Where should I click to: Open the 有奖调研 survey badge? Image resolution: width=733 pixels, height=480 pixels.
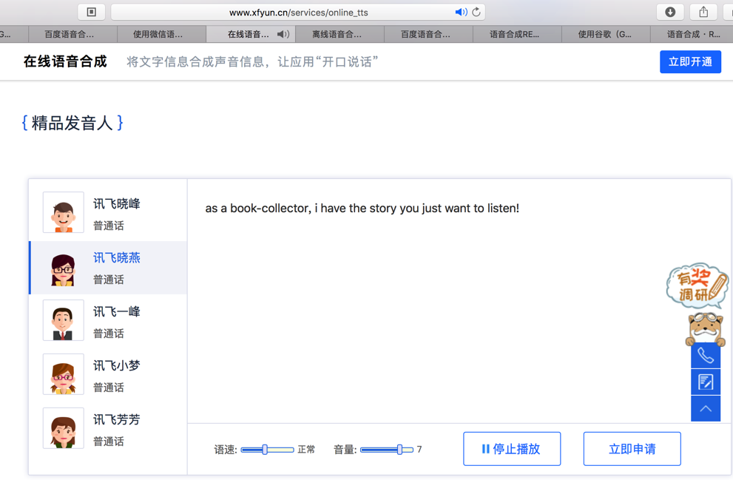[x=697, y=285]
